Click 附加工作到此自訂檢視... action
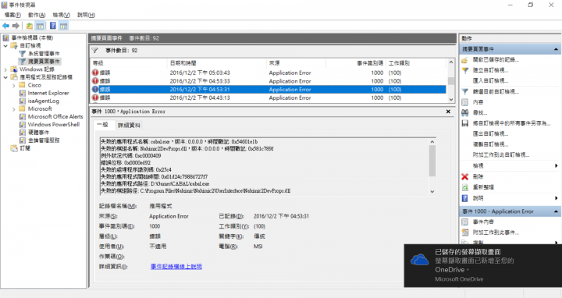Screen dimensions: 562x298 click(500, 155)
